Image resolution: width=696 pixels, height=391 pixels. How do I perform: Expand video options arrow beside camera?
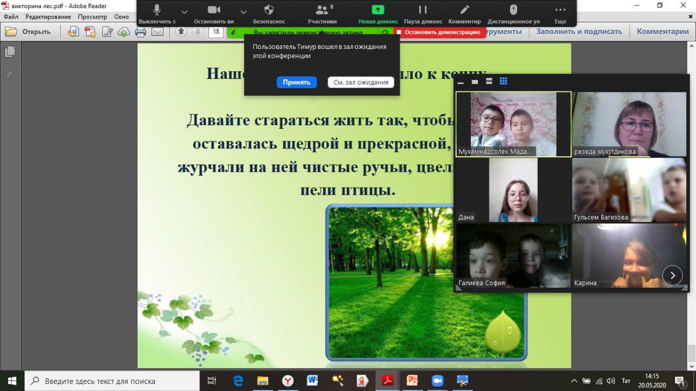(243, 11)
